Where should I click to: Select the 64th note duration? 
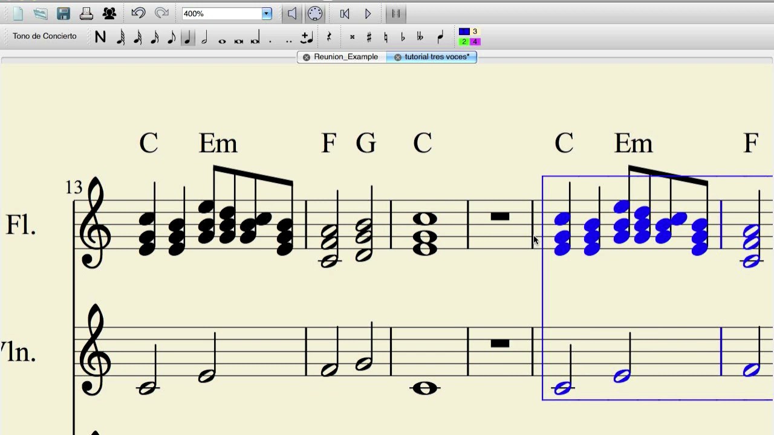click(120, 37)
